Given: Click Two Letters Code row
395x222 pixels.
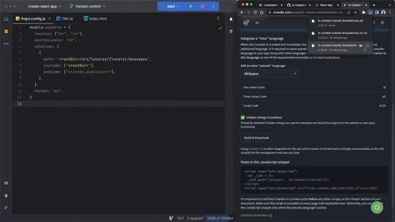Looking at the screenshot, I should 314,88.
